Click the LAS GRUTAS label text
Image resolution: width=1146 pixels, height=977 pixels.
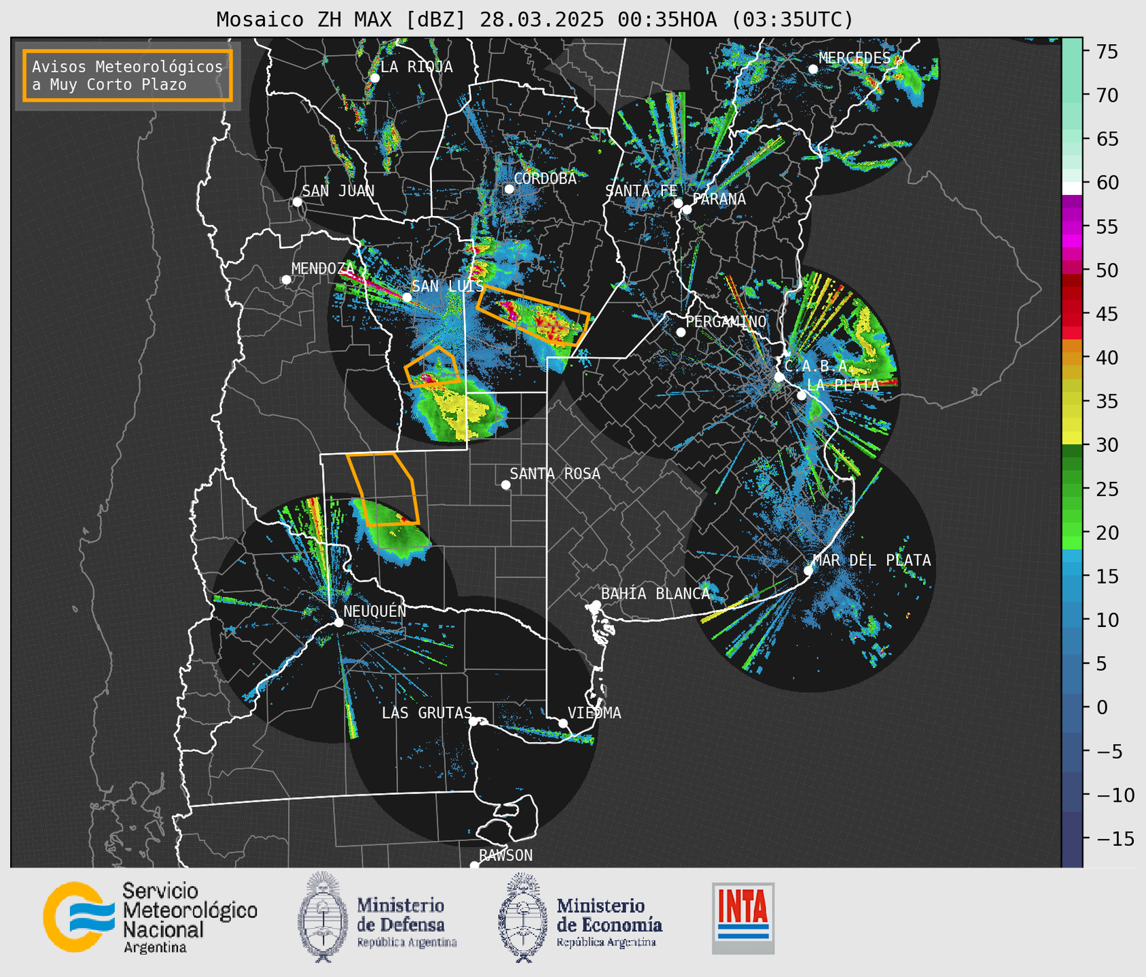pyautogui.click(x=427, y=713)
